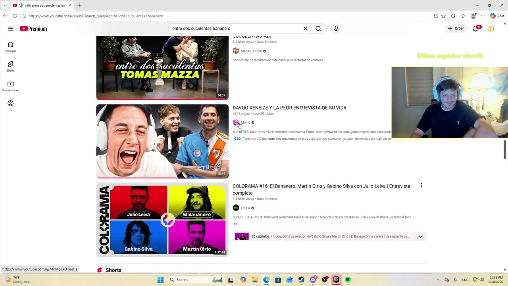Start voice search with the microphone
This screenshot has width=508, height=286.
pyautogui.click(x=336, y=29)
